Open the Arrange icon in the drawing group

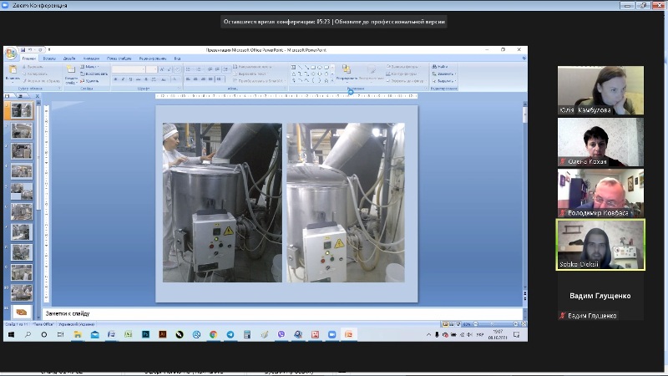(347, 70)
